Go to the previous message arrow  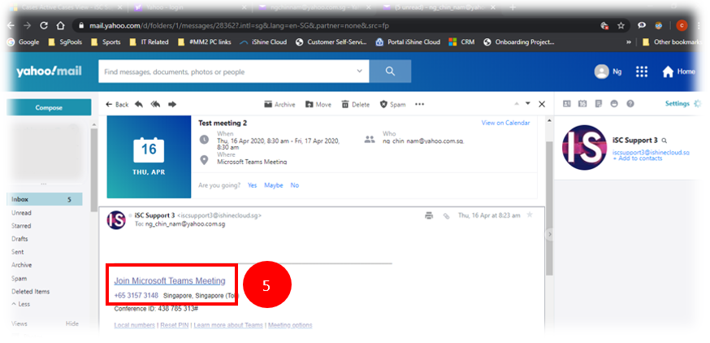(517, 104)
